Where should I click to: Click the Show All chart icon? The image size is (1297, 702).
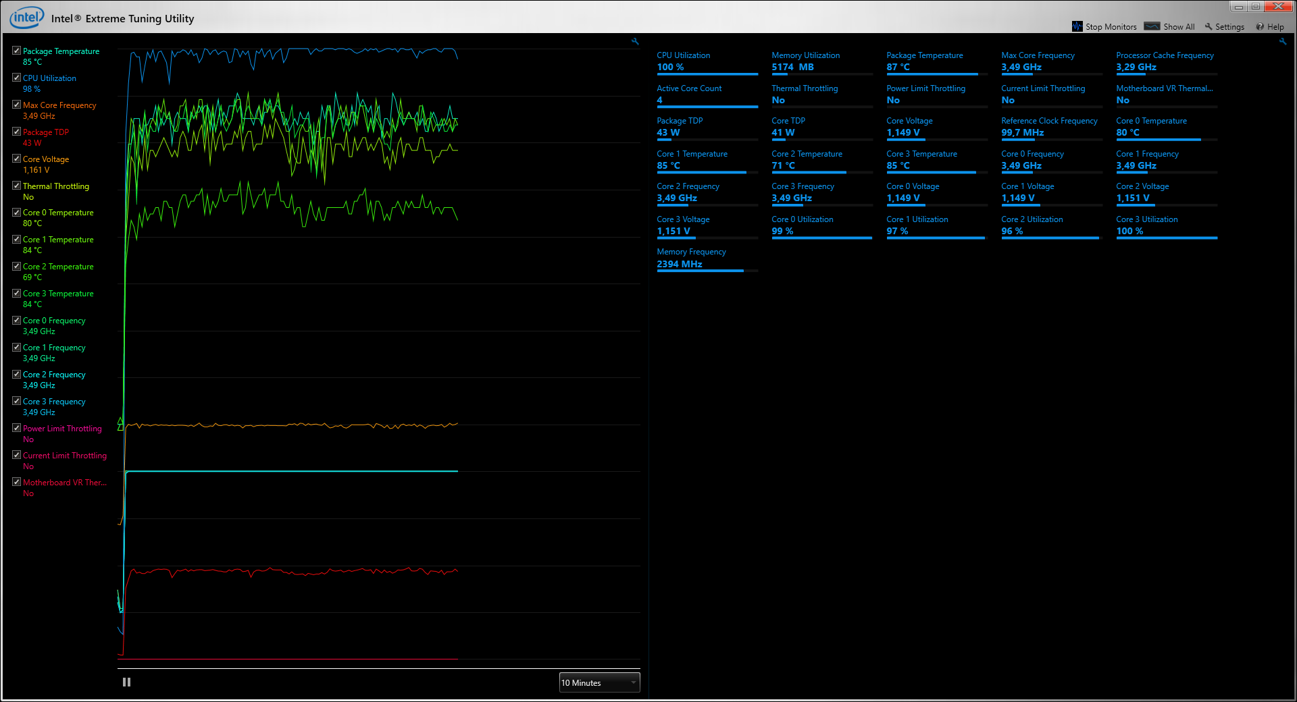[x=1152, y=26]
